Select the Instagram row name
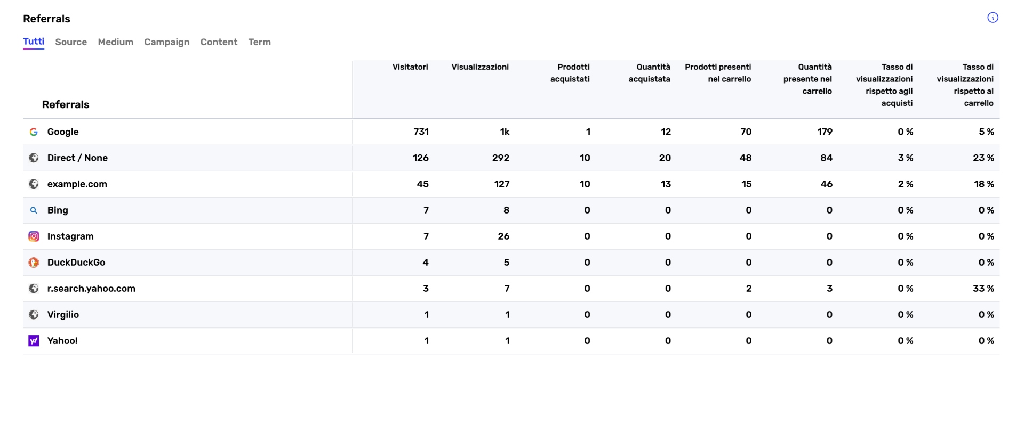Image resolution: width=1024 pixels, height=426 pixels. point(70,236)
